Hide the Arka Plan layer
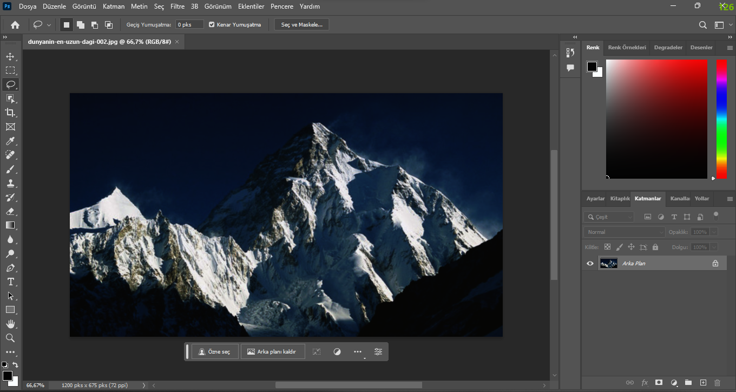Screen dimensions: 736x392 [x=590, y=264]
